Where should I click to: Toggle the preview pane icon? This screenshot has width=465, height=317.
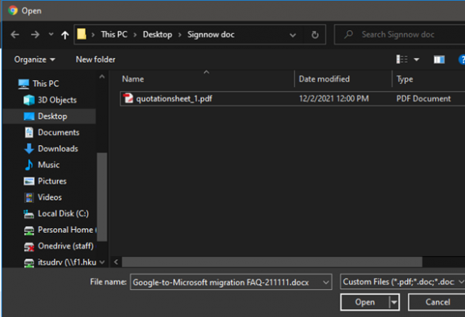[x=439, y=59]
